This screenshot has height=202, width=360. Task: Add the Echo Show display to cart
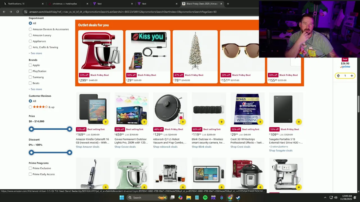tap(221, 187)
